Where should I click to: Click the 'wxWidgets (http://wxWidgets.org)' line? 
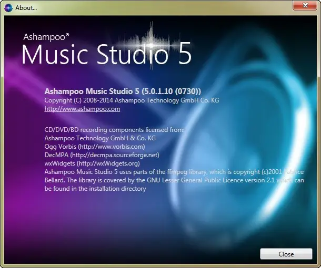pos(92,163)
